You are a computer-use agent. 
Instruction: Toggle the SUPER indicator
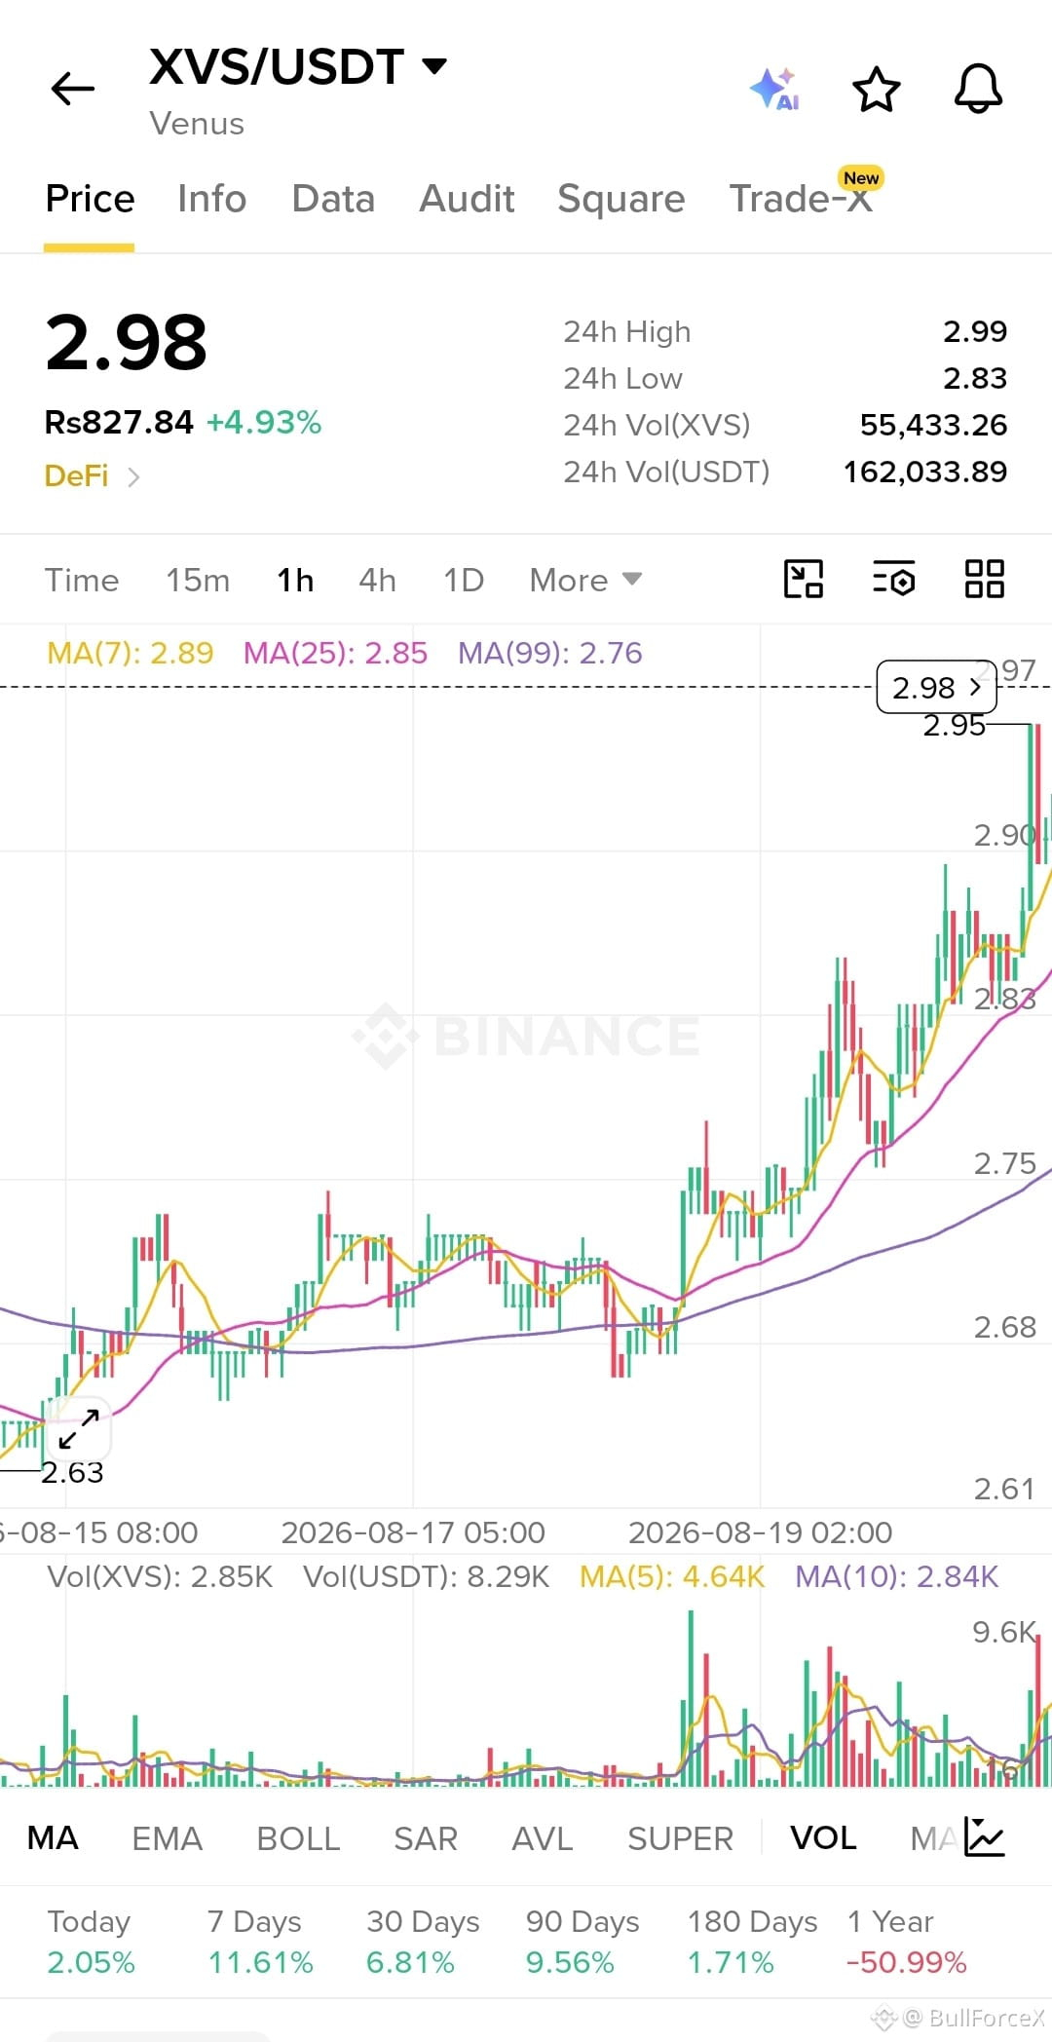[680, 1837]
